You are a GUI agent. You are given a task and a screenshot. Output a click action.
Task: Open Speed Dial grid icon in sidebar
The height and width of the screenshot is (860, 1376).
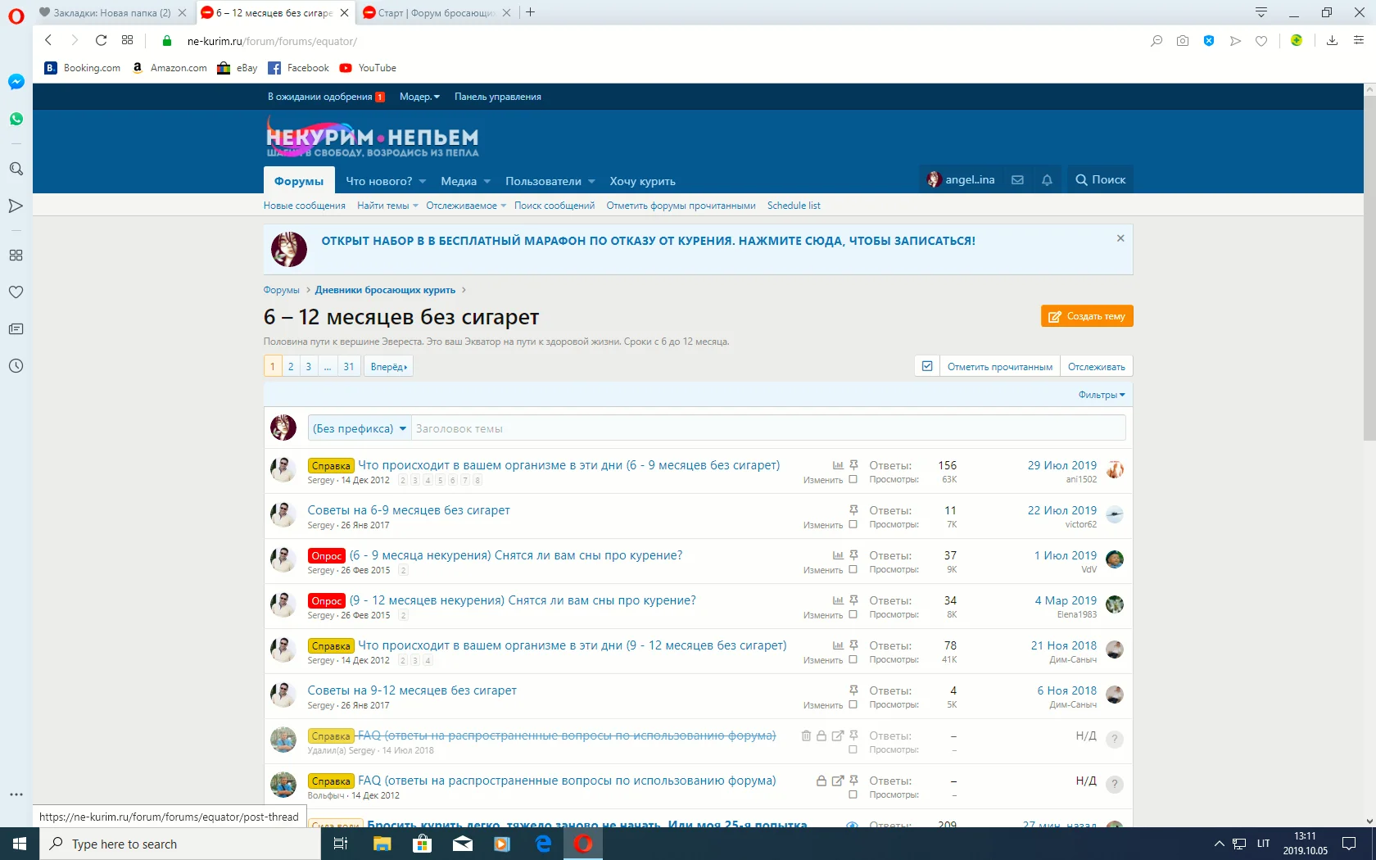(16, 255)
